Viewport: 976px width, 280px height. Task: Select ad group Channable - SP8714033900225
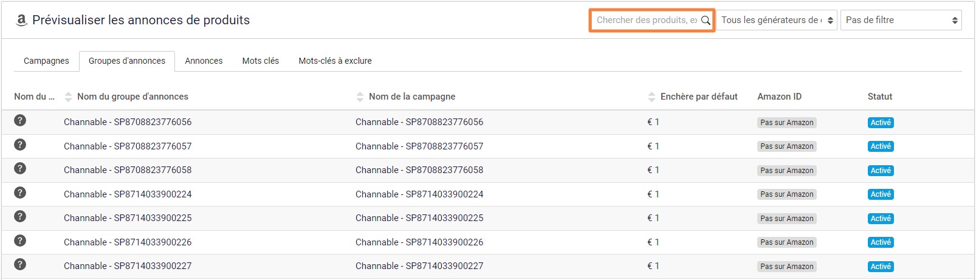click(x=128, y=218)
